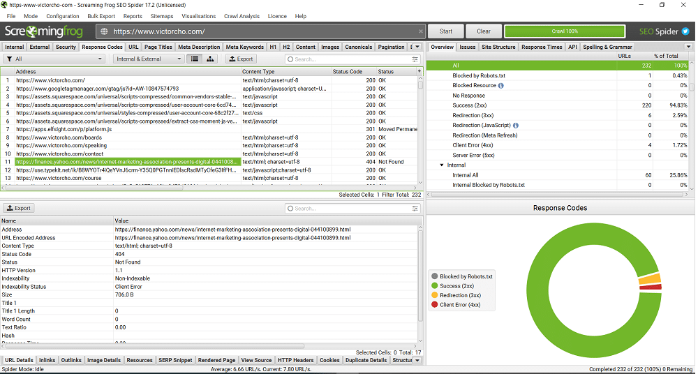Switch to tree view icon
The height and width of the screenshot is (374, 698).
tap(210, 59)
